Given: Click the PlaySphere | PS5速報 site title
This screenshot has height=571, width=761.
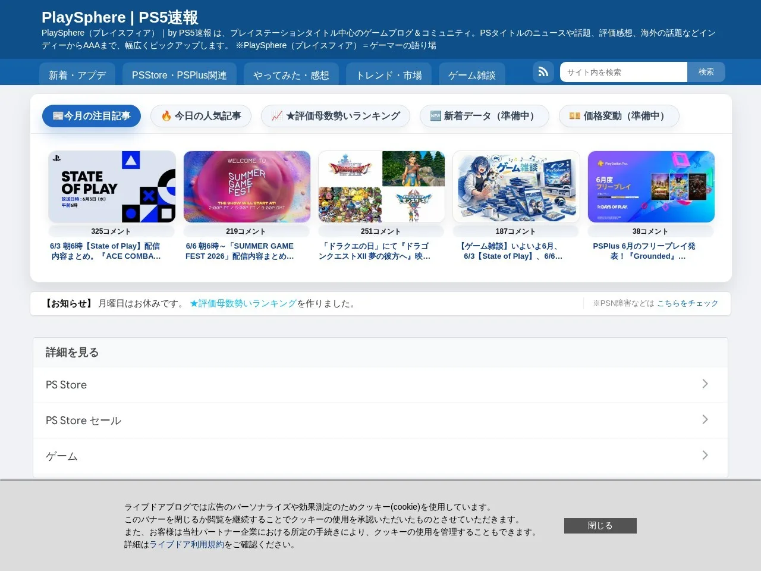Looking at the screenshot, I should coord(120,17).
